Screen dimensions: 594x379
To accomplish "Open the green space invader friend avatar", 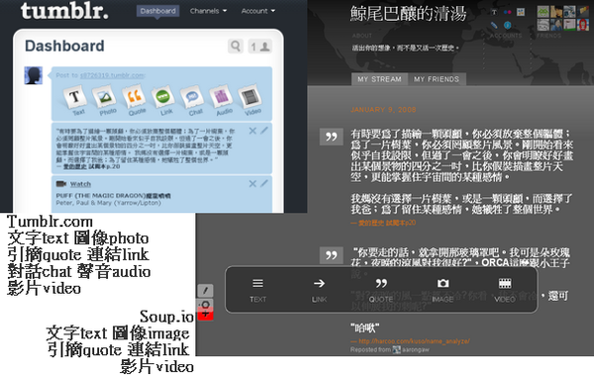I will pyautogui.click(x=543, y=11).
